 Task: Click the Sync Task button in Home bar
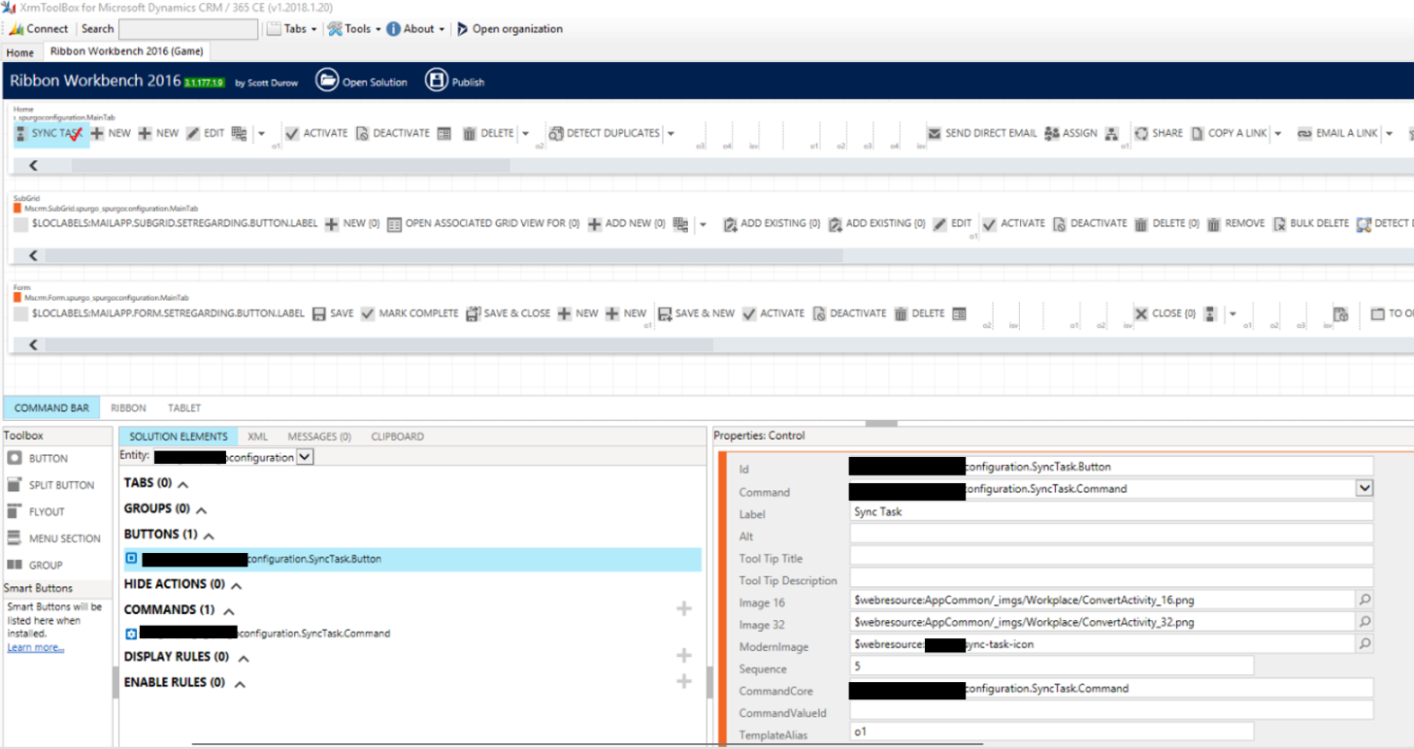(51, 134)
